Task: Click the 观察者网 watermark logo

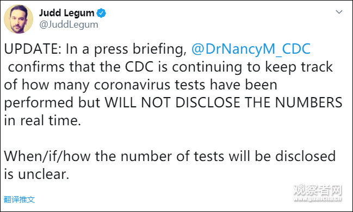Action: (x=318, y=190)
